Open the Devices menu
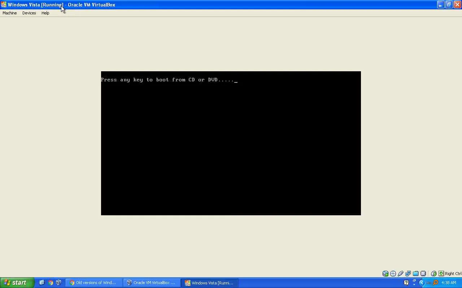The height and width of the screenshot is (288, 462). pos(29,13)
